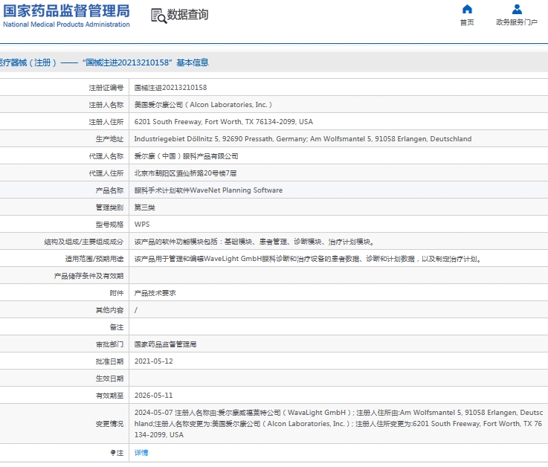Click the 首页 home icon
This screenshot has height=467, width=548.
pos(467,9)
